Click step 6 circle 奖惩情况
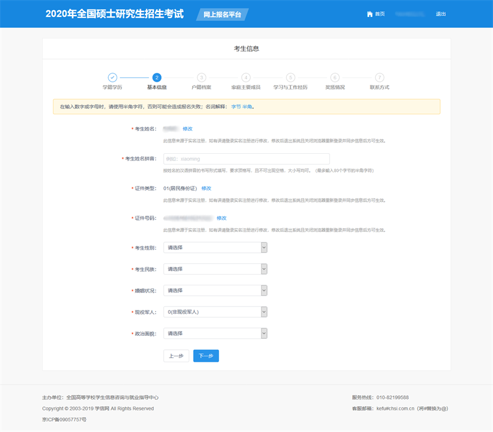This screenshot has width=493, height=432. click(x=335, y=78)
